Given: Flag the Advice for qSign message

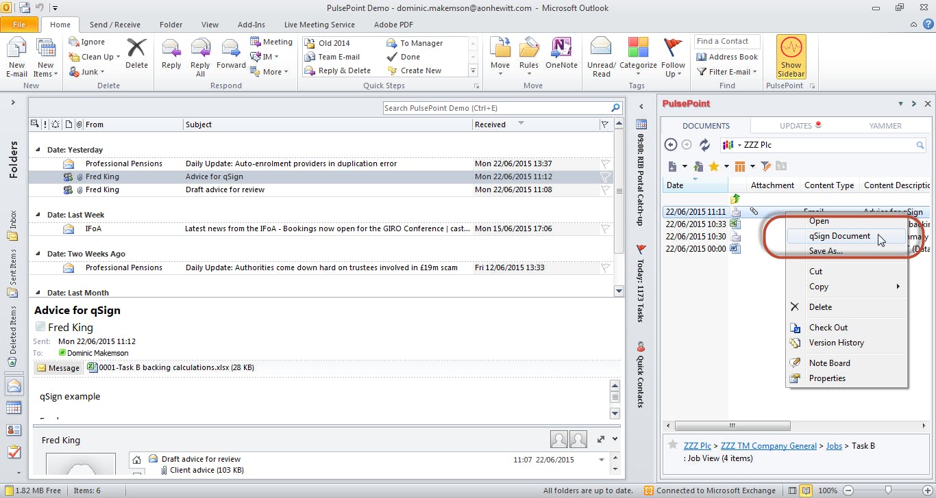Looking at the screenshot, I should 606,176.
